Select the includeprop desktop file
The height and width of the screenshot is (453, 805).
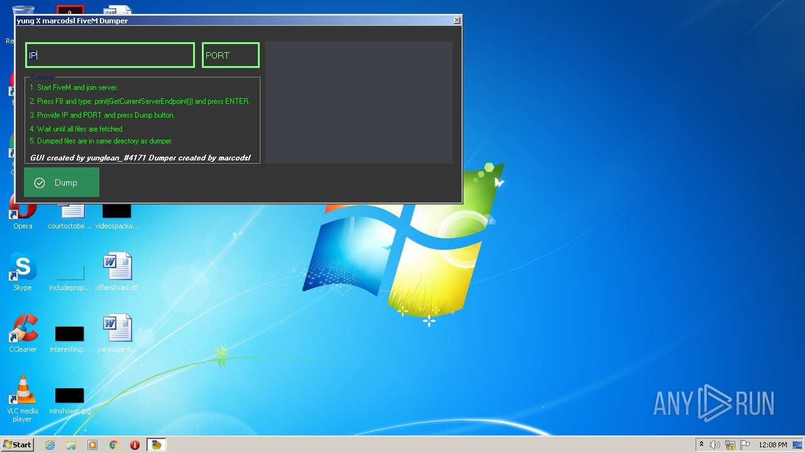pos(70,277)
